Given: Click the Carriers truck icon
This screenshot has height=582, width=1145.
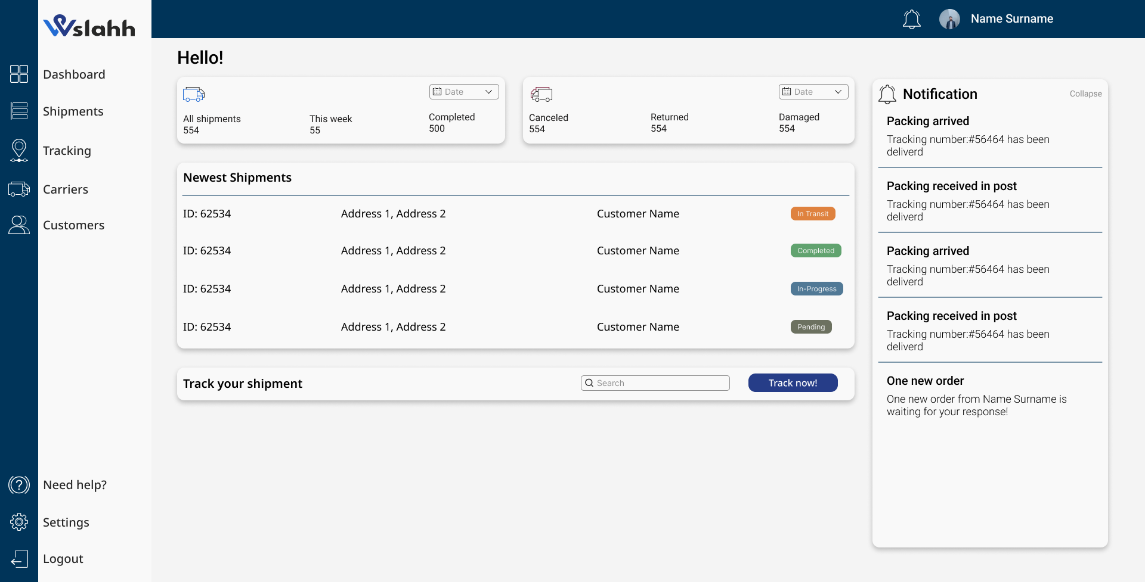Looking at the screenshot, I should tap(19, 189).
